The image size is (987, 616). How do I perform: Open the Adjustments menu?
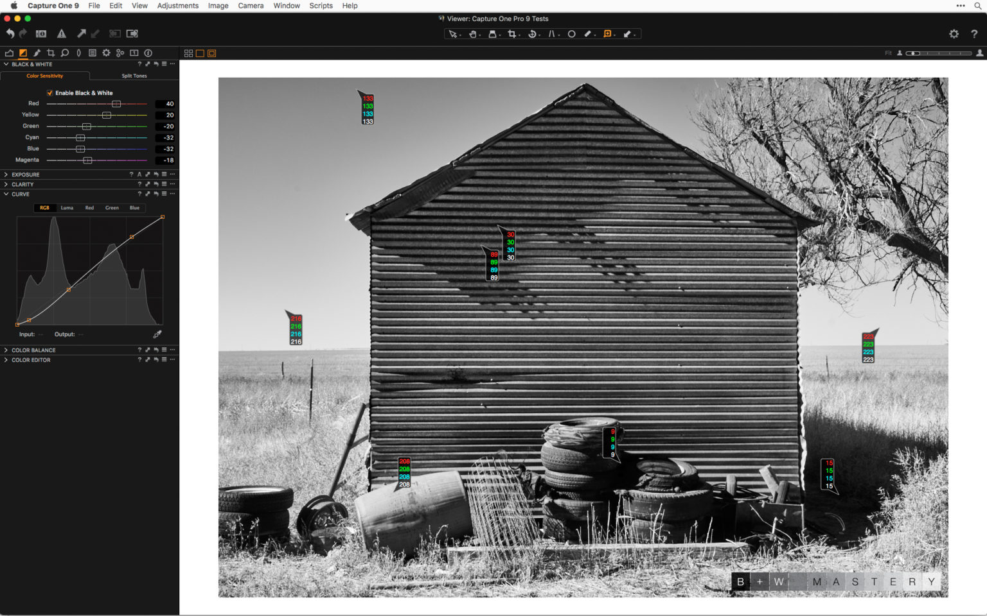tap(178, 6)
